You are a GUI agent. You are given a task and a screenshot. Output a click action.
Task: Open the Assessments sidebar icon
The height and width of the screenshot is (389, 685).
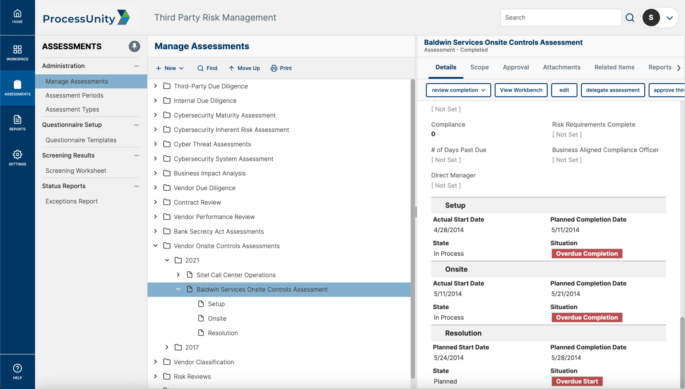(17, 88)
